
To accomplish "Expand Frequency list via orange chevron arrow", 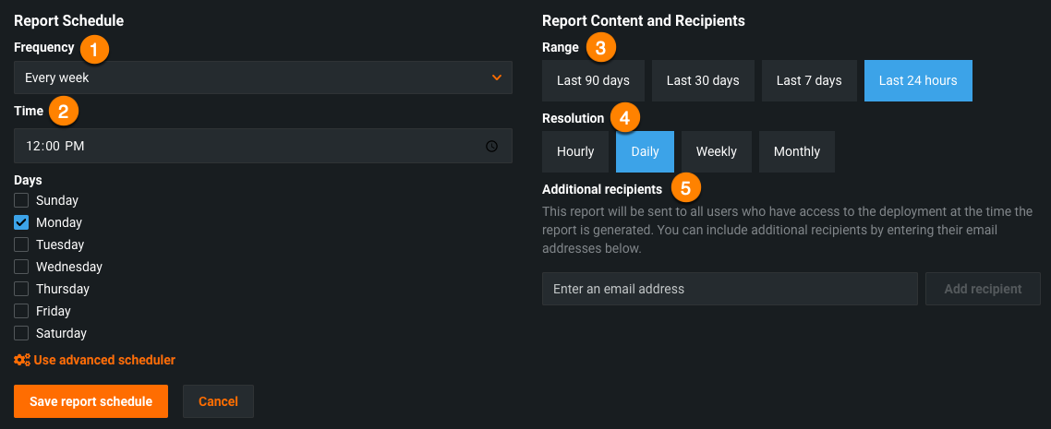I will coord(497,77).
